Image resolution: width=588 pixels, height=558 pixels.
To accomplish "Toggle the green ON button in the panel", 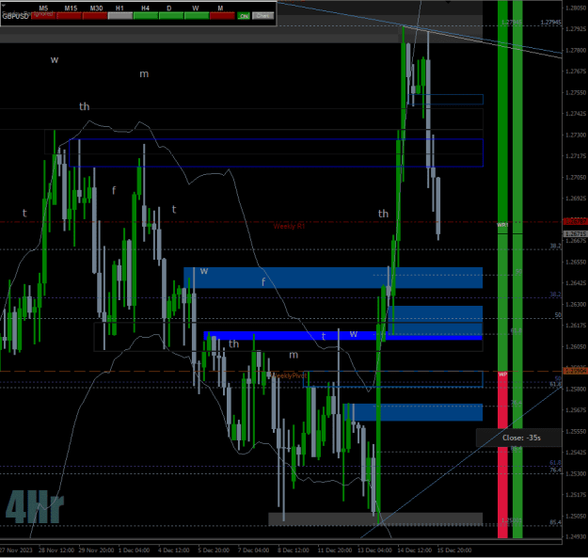I will tap(244, 16).
